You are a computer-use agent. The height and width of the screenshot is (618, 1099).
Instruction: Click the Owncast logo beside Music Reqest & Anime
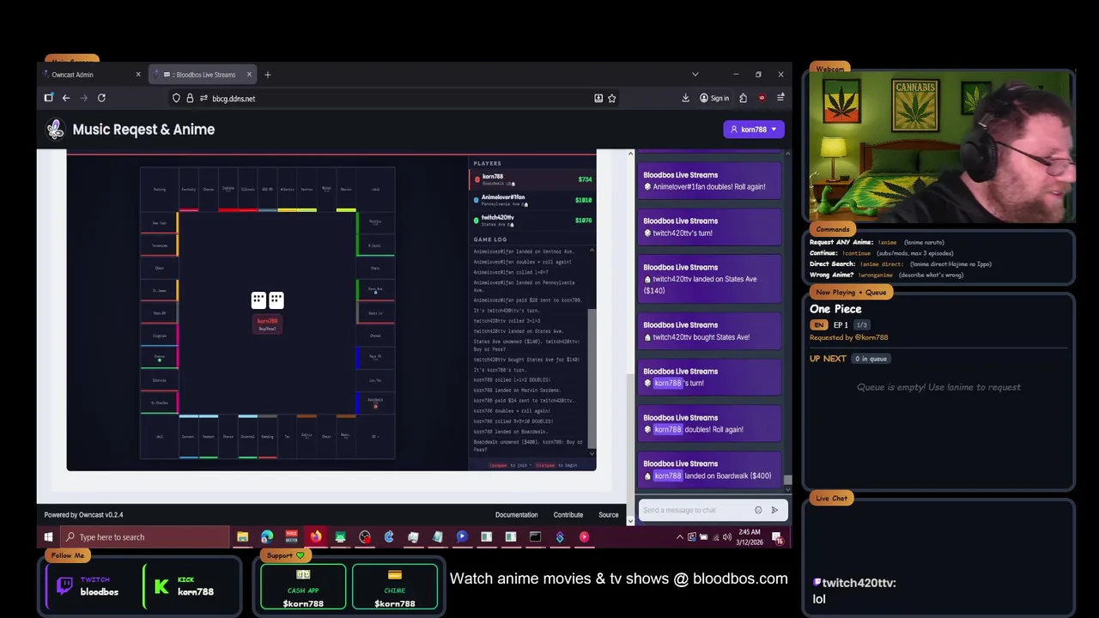tap(55, 130)
